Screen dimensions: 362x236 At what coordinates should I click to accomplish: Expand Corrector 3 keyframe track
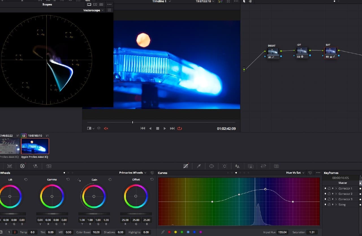click(336, 199)
